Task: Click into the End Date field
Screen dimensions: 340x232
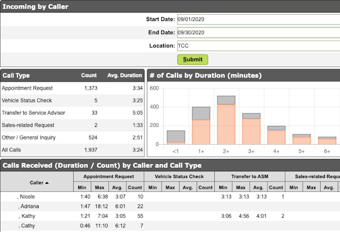Action: (x=257, y=32)
